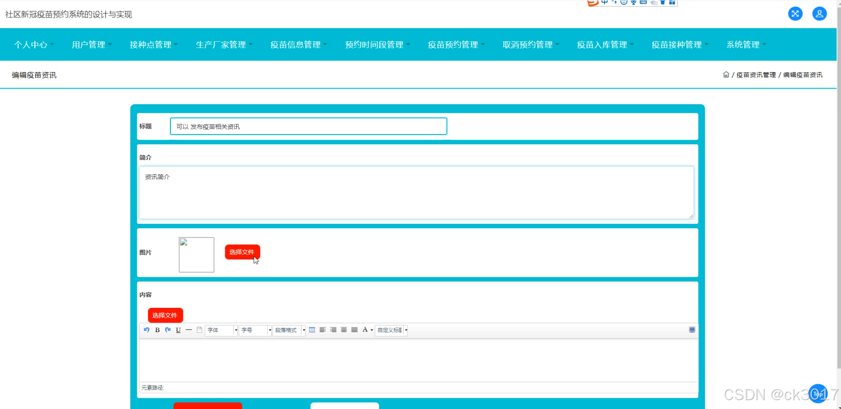Screen dimensions: 841x409
Task: Click the undo icon in the editor toolbar
Action: click(x=146, y=330)
